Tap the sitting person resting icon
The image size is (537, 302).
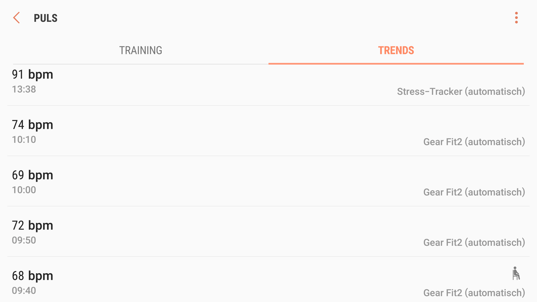(516, 273)
